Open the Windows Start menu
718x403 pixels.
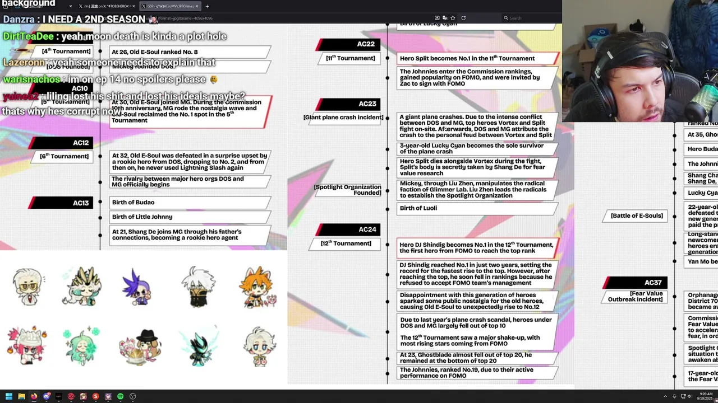8,396
